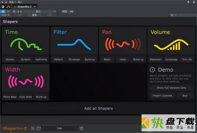Click the Buy button
Image resolution: width=197 pixels, height=133 pixels.
[x=185, y=96]
